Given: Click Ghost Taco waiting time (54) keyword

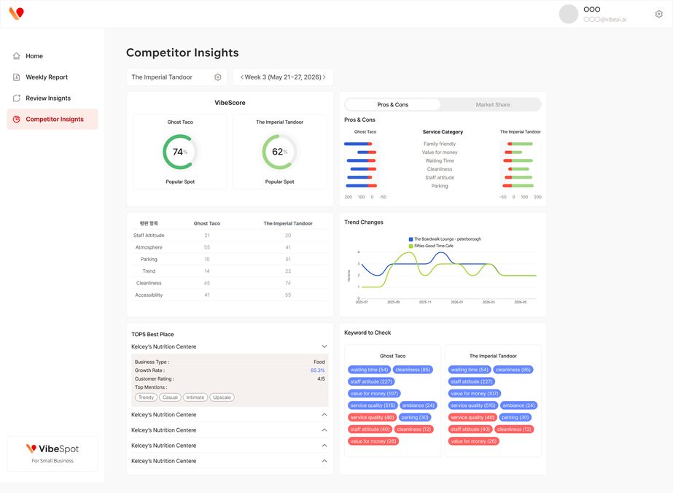Looking at the screenshot, I should (x=369, y=369).
